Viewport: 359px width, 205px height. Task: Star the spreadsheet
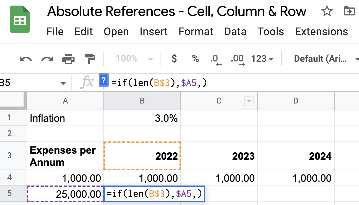coord(327,11)
